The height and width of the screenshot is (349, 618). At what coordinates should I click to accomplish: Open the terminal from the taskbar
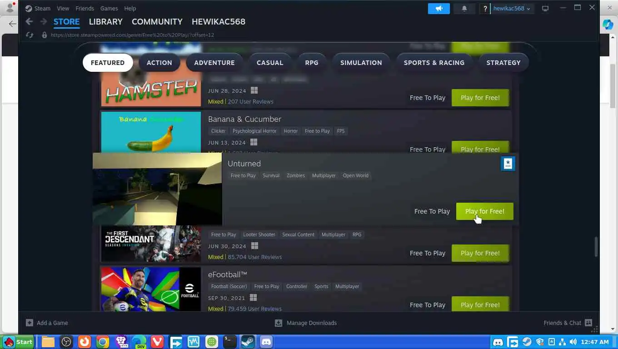click(230, 342)
